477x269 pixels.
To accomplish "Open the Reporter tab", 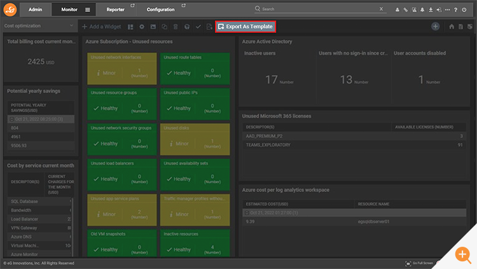I will 115,10.
